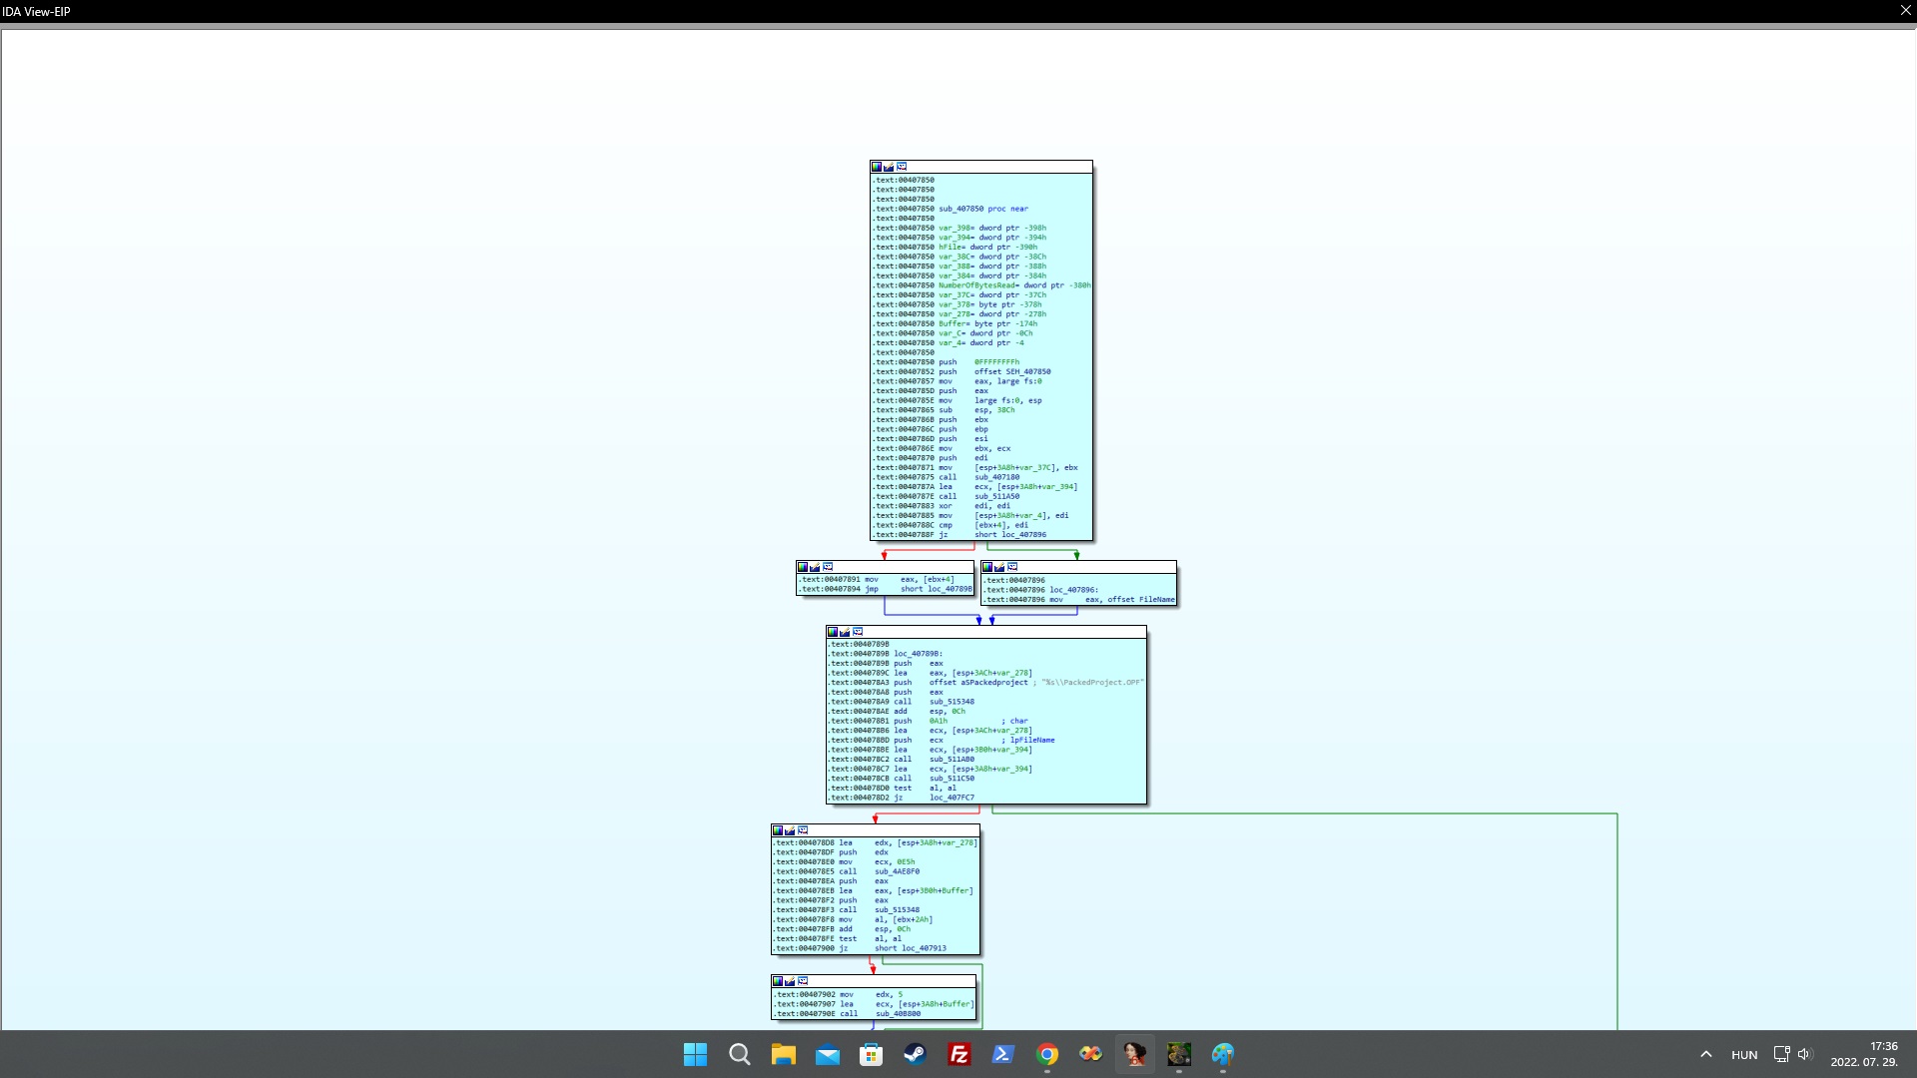Click color icon on the 004078D8 node
1917x1078 pixels.
(x=778, y=830)
